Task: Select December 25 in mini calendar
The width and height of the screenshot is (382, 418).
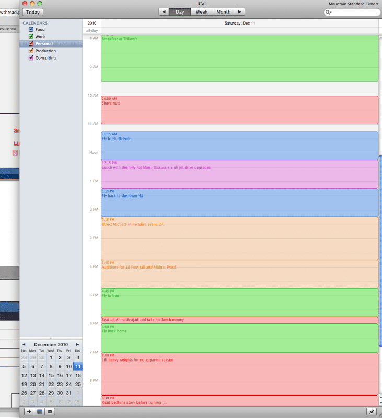Action: (78, 384)
